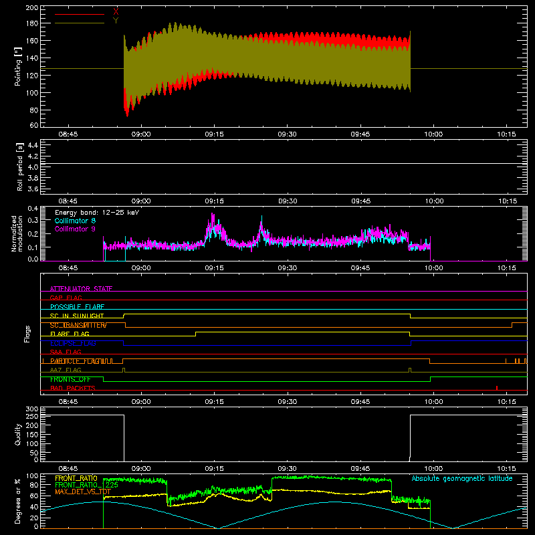
Task: Select the red X legend label
Action: [116, 12]
